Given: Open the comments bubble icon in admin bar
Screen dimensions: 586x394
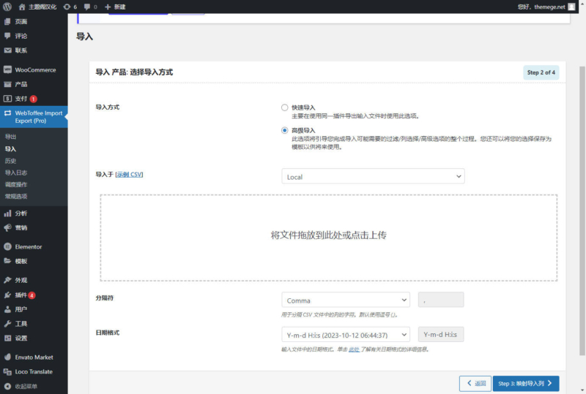Looking at the screenshot, I should click(x=87, y=7).
